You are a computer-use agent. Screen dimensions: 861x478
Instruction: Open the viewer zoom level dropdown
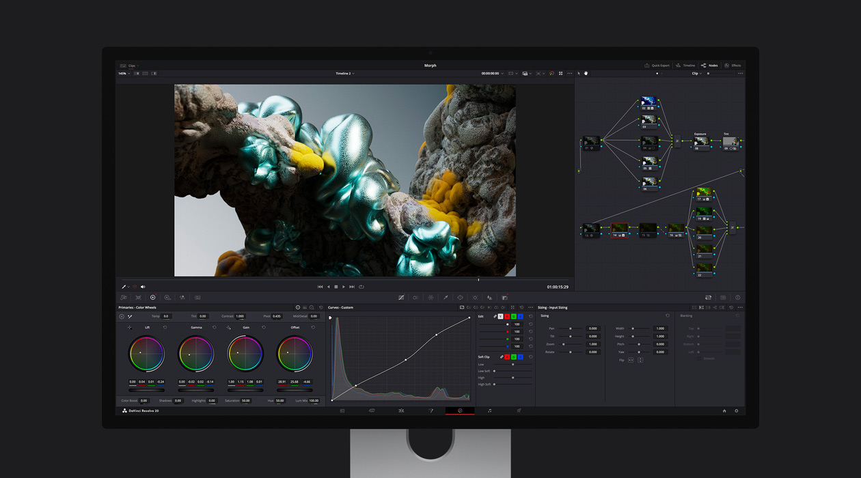click(x=124, y=74)
